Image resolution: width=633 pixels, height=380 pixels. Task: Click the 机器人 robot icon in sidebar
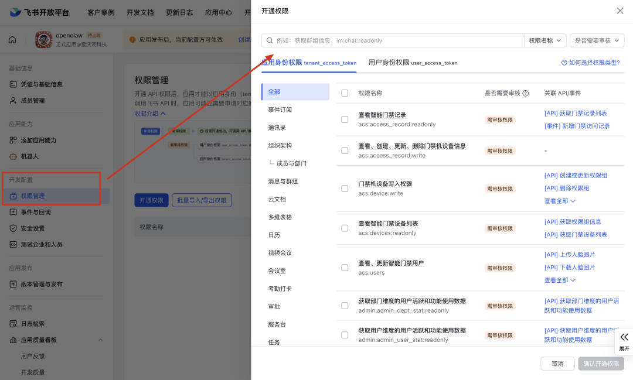(x=13, y=156)
